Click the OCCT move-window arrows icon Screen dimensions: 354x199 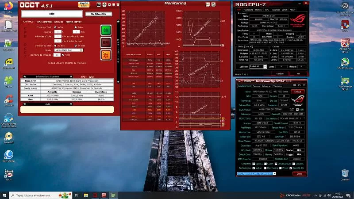click(104, 5)
